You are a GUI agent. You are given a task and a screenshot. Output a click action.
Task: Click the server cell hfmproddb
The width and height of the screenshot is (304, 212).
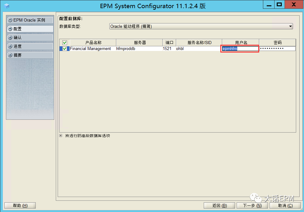(x=139, y=48)
